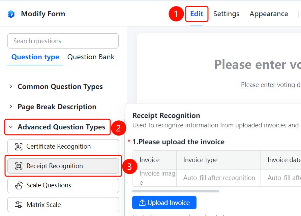301x216 pixels.
Task: Click the horizontal scrollbar under invoice table
Action: pyautogui.click(x=176, y=191)
